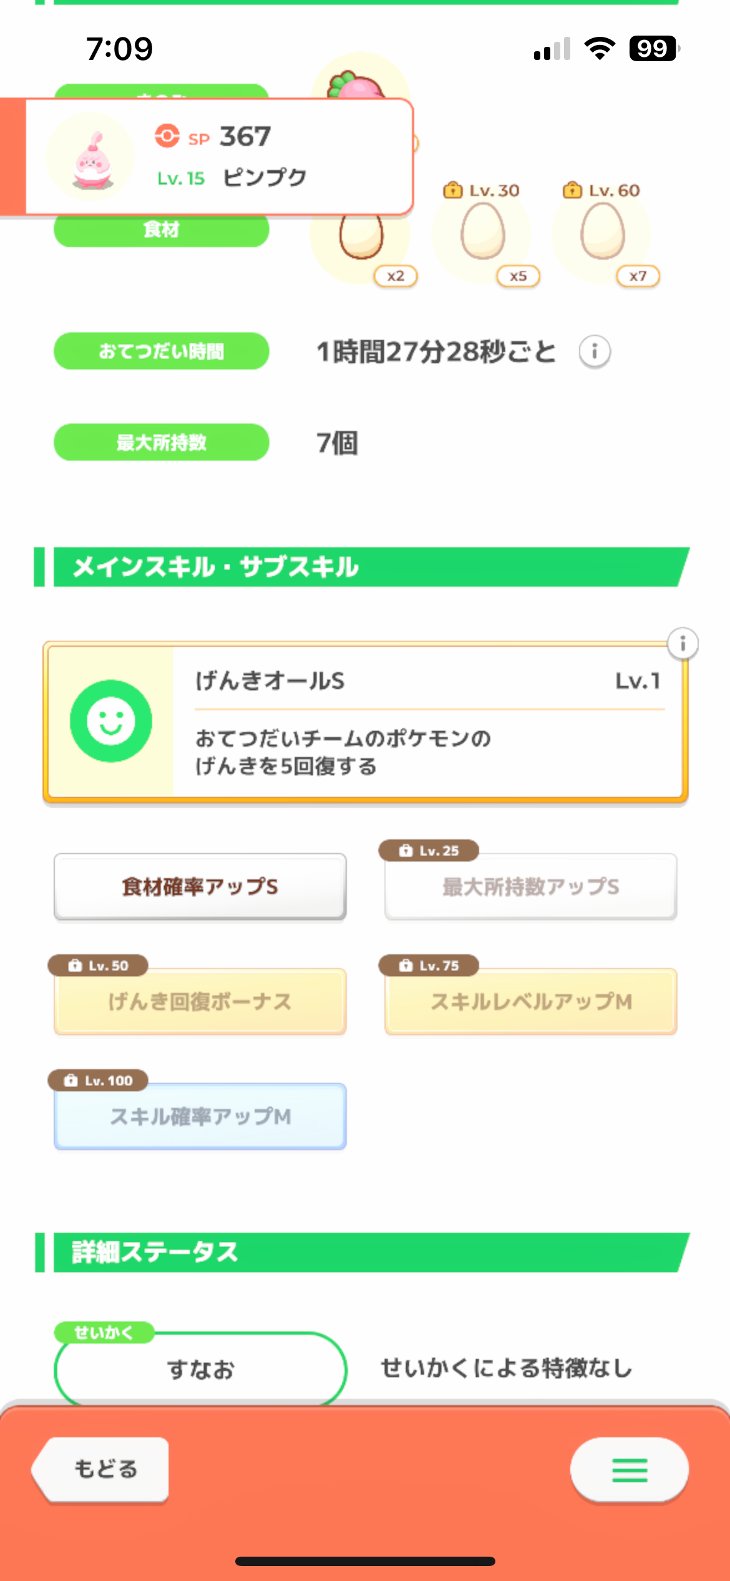This screenshot has width=730, height=1581.
Task: Tap the info icon beside おてつだい時間
Action: tap(594, 352)
